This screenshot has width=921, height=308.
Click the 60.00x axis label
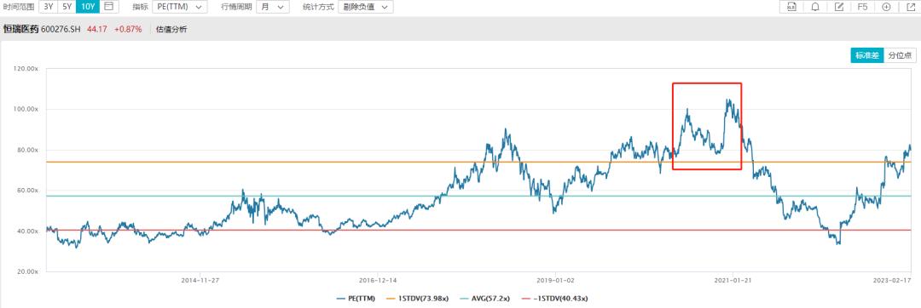pos(27,191)
